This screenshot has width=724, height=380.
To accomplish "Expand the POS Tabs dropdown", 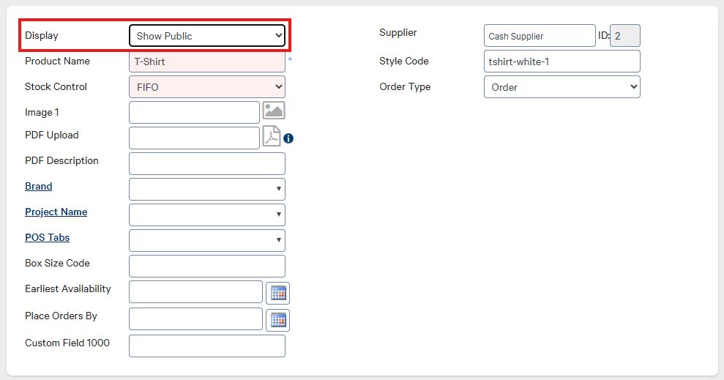I will click(x=207, y=240).
